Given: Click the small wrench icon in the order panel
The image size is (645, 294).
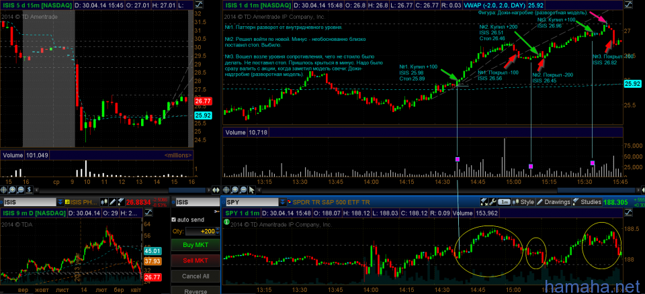Looking at the screenshot, I should tap(216, 211).
